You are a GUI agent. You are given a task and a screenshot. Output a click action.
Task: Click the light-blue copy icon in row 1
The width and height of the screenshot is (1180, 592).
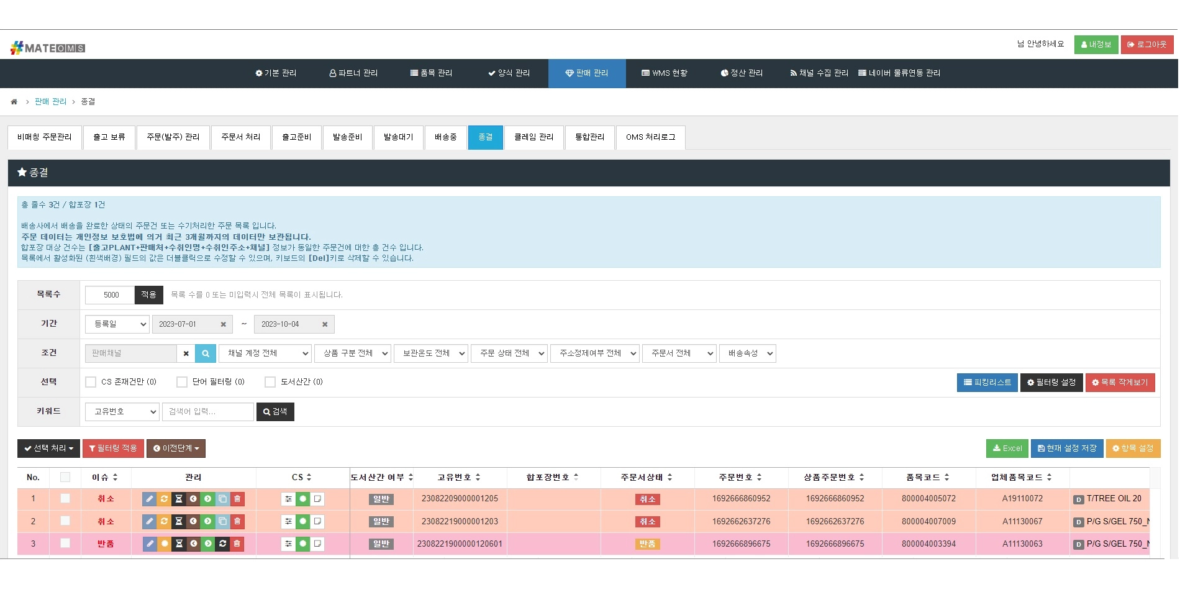tap(222, 499)
